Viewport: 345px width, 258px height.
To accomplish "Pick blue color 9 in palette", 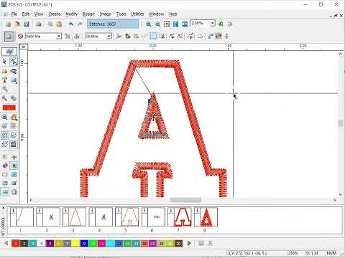I will [84, 244].
